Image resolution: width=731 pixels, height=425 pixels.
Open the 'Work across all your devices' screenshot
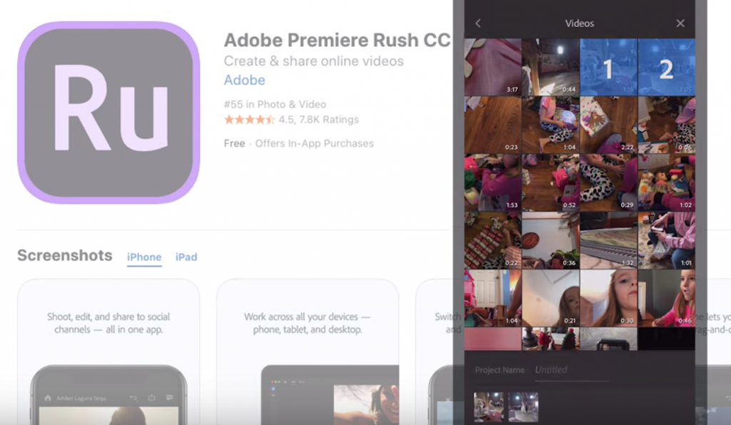click(x=308, y=352)
